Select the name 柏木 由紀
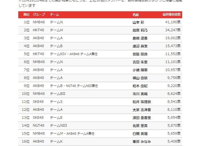 [140, 86]
